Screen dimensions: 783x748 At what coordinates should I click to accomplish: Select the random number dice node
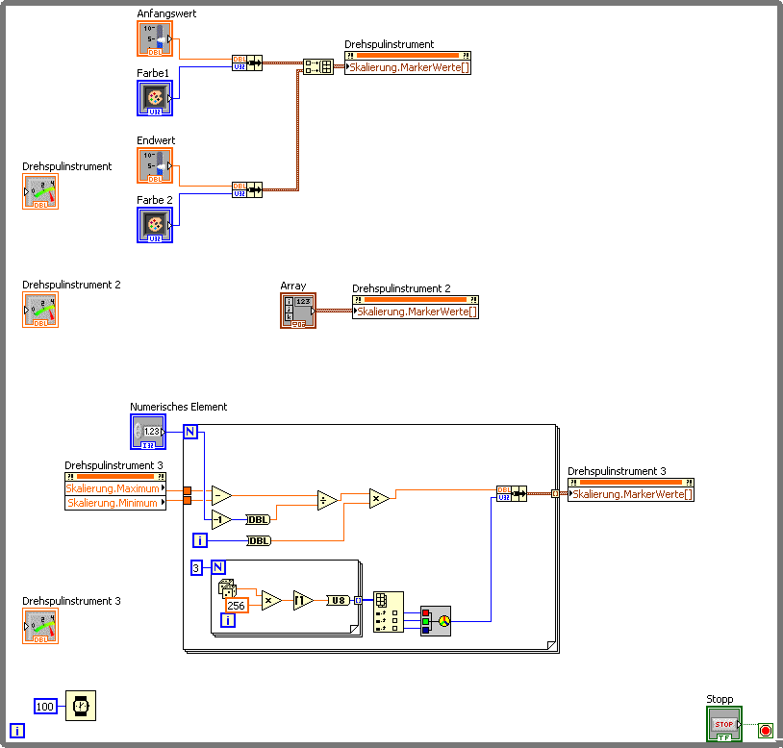(227, 587)
